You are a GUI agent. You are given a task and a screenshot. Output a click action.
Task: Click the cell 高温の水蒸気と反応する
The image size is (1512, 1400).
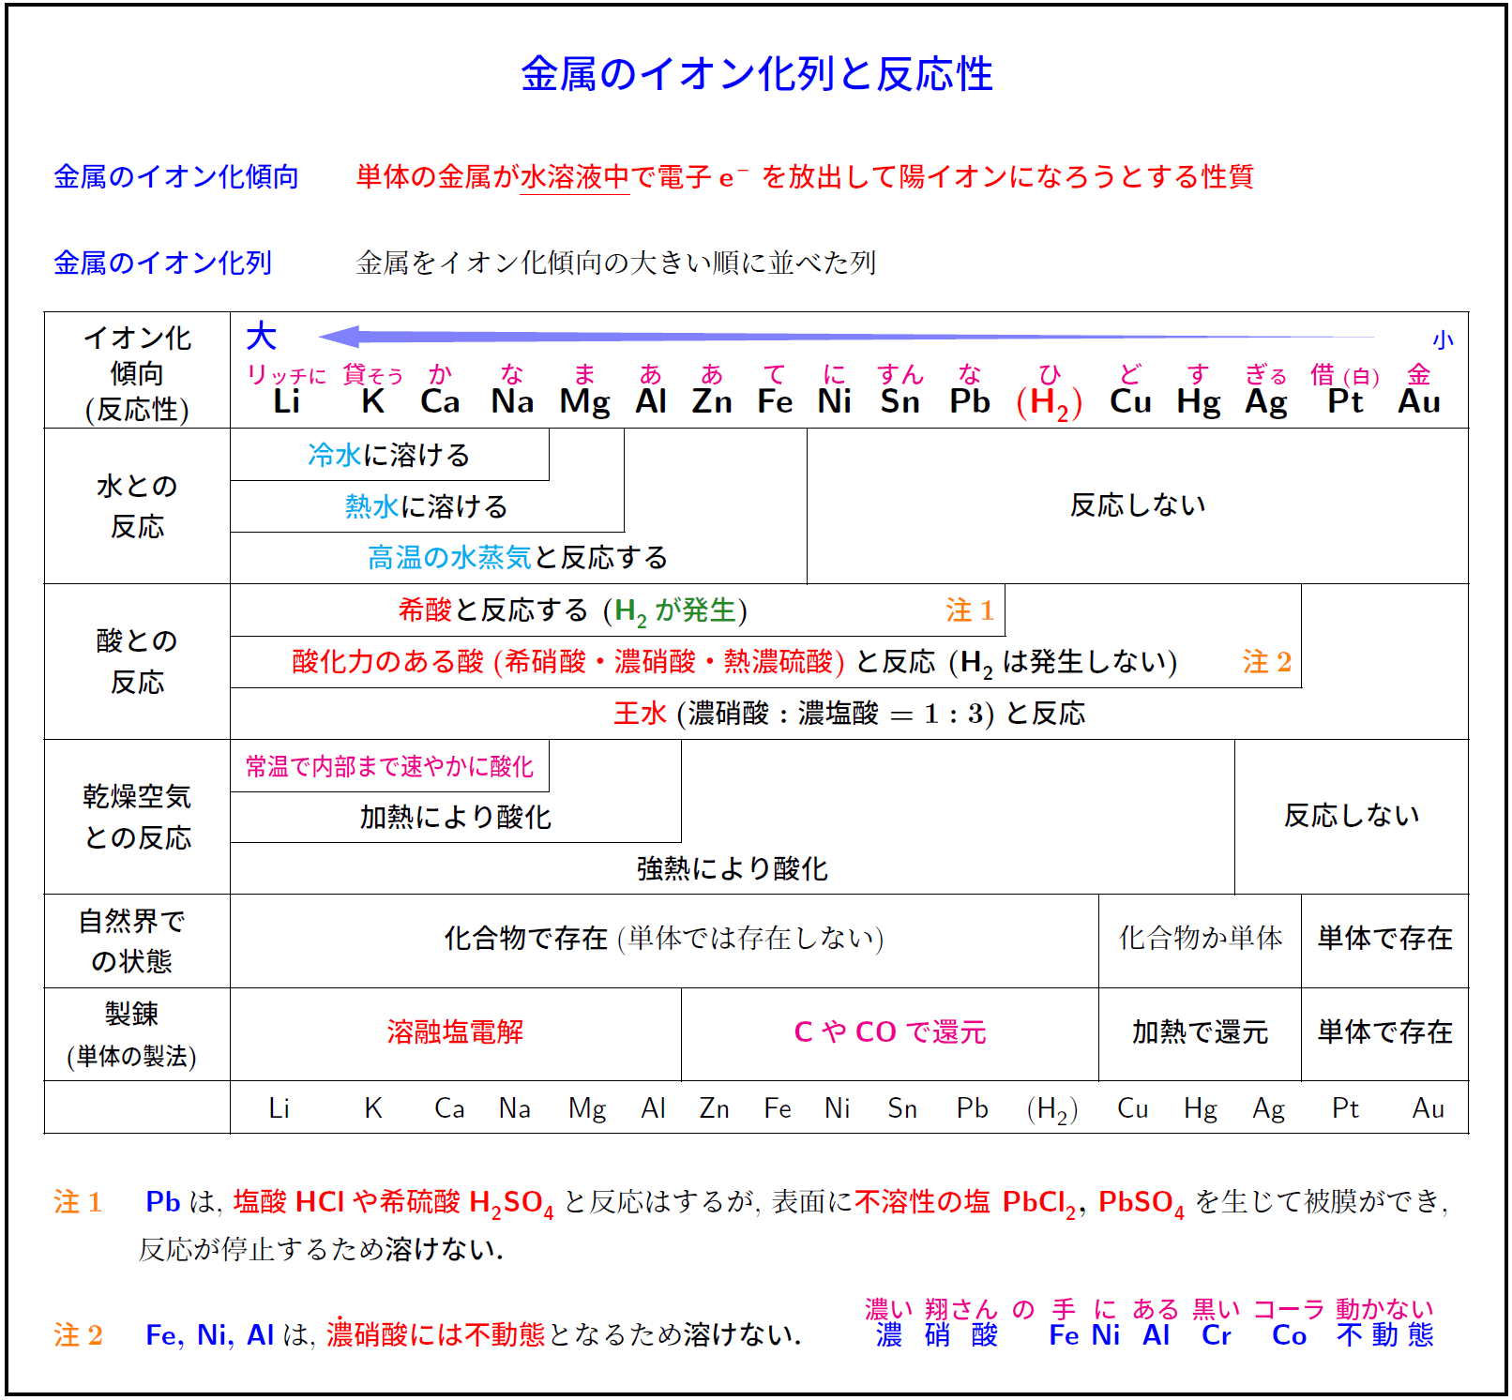pos(518,558)
